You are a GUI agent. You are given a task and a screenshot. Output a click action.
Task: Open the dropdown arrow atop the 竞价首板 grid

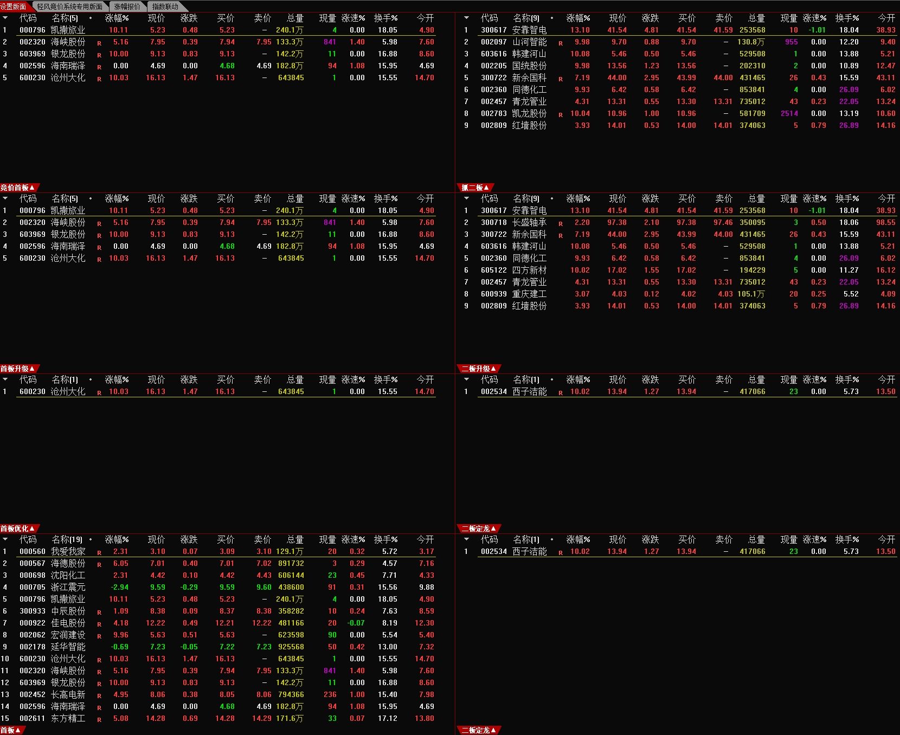coord(5,198)
